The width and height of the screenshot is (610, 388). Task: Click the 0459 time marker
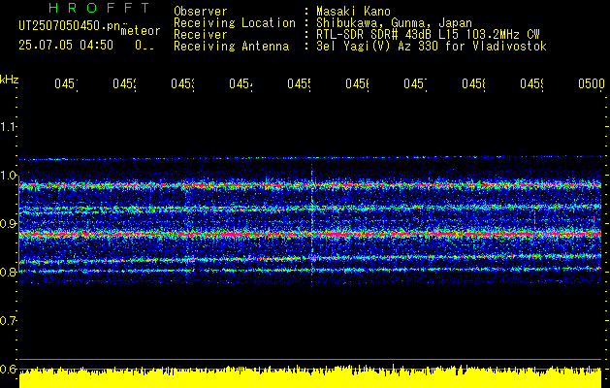point(531,83)
